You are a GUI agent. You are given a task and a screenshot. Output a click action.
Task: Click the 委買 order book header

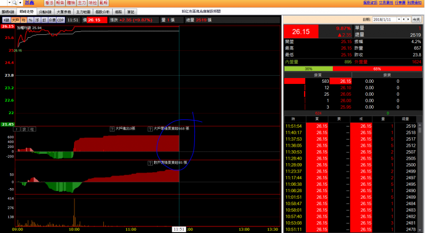(x=318, y=75)
